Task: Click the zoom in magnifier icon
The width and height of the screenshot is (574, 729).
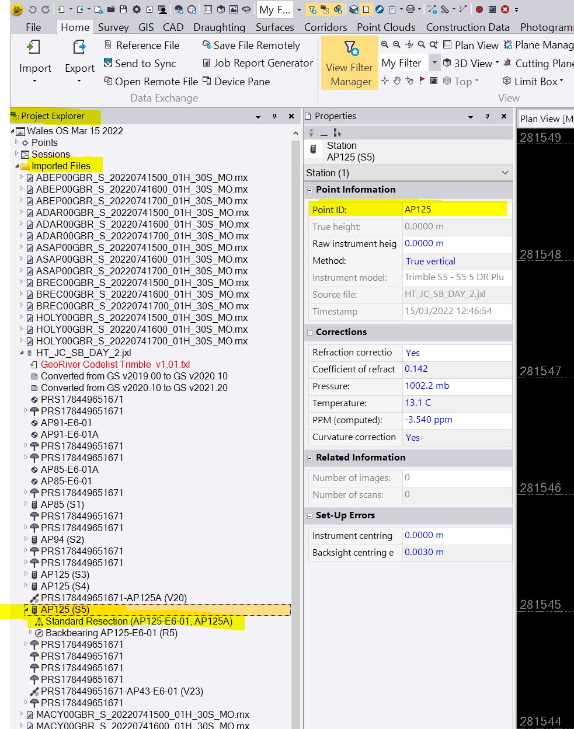Action: click(x=385, y=44)
